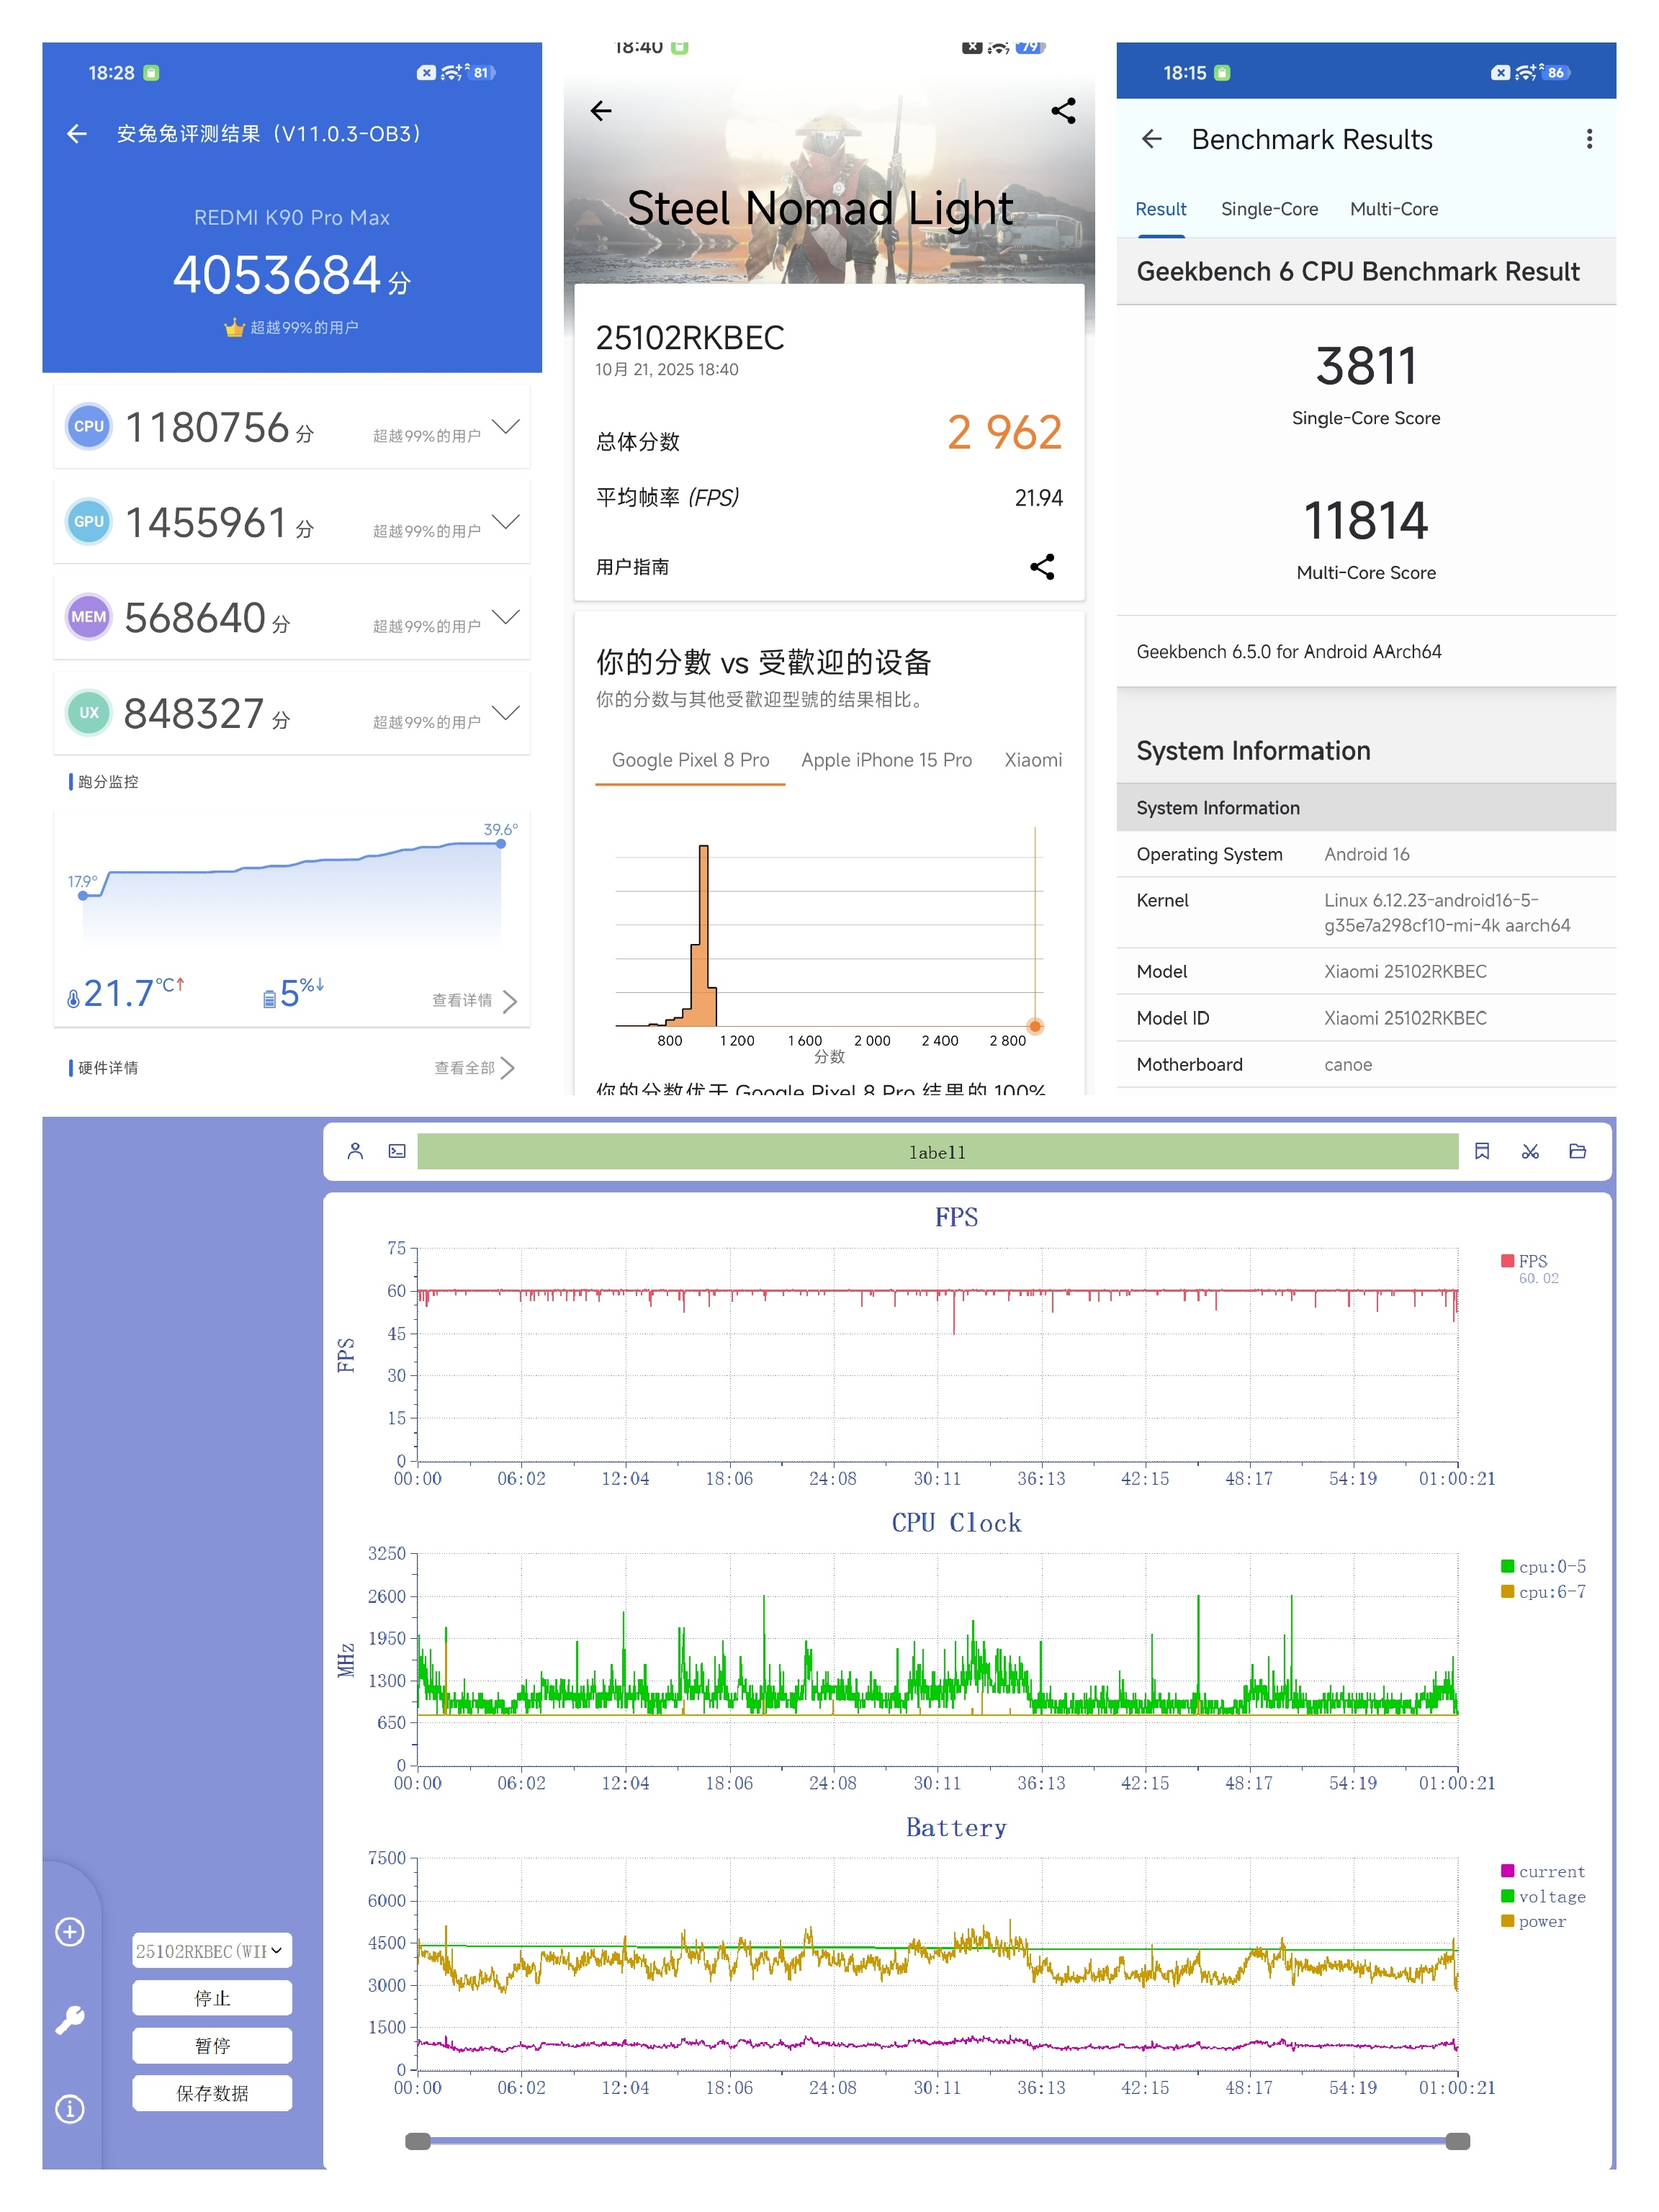Open the terminal console icon
Screen dimensions: 1659x2212
point(397,1151)
